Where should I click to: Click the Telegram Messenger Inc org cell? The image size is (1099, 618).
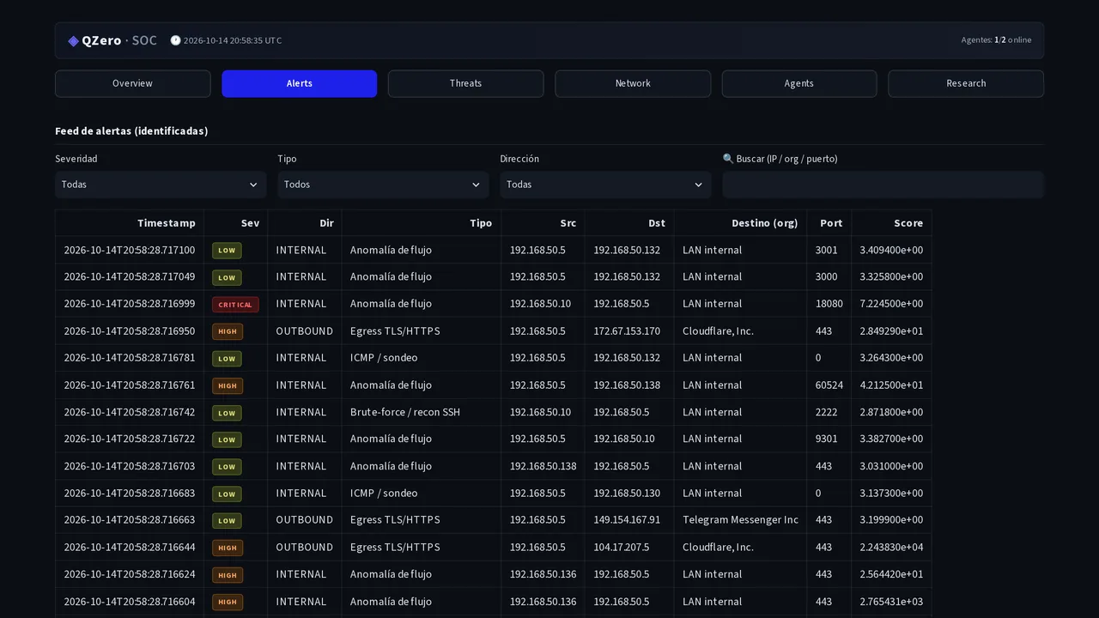tap(740, 520)
